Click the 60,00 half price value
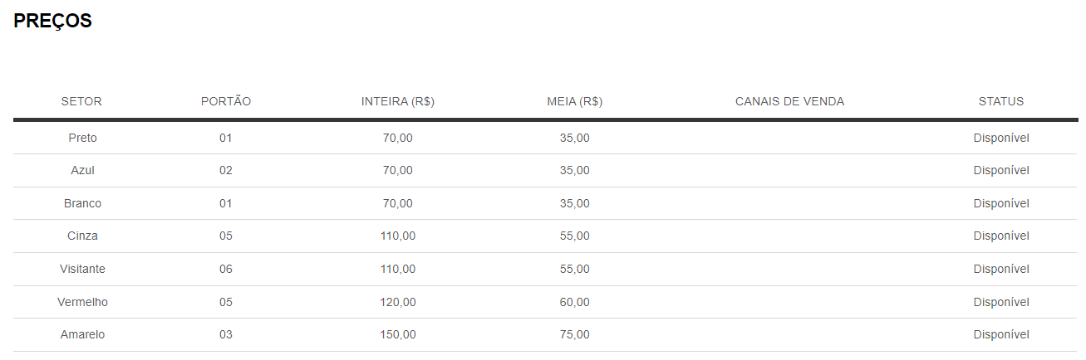Screen dimensions: 1086x360 (x=575, y=302)
